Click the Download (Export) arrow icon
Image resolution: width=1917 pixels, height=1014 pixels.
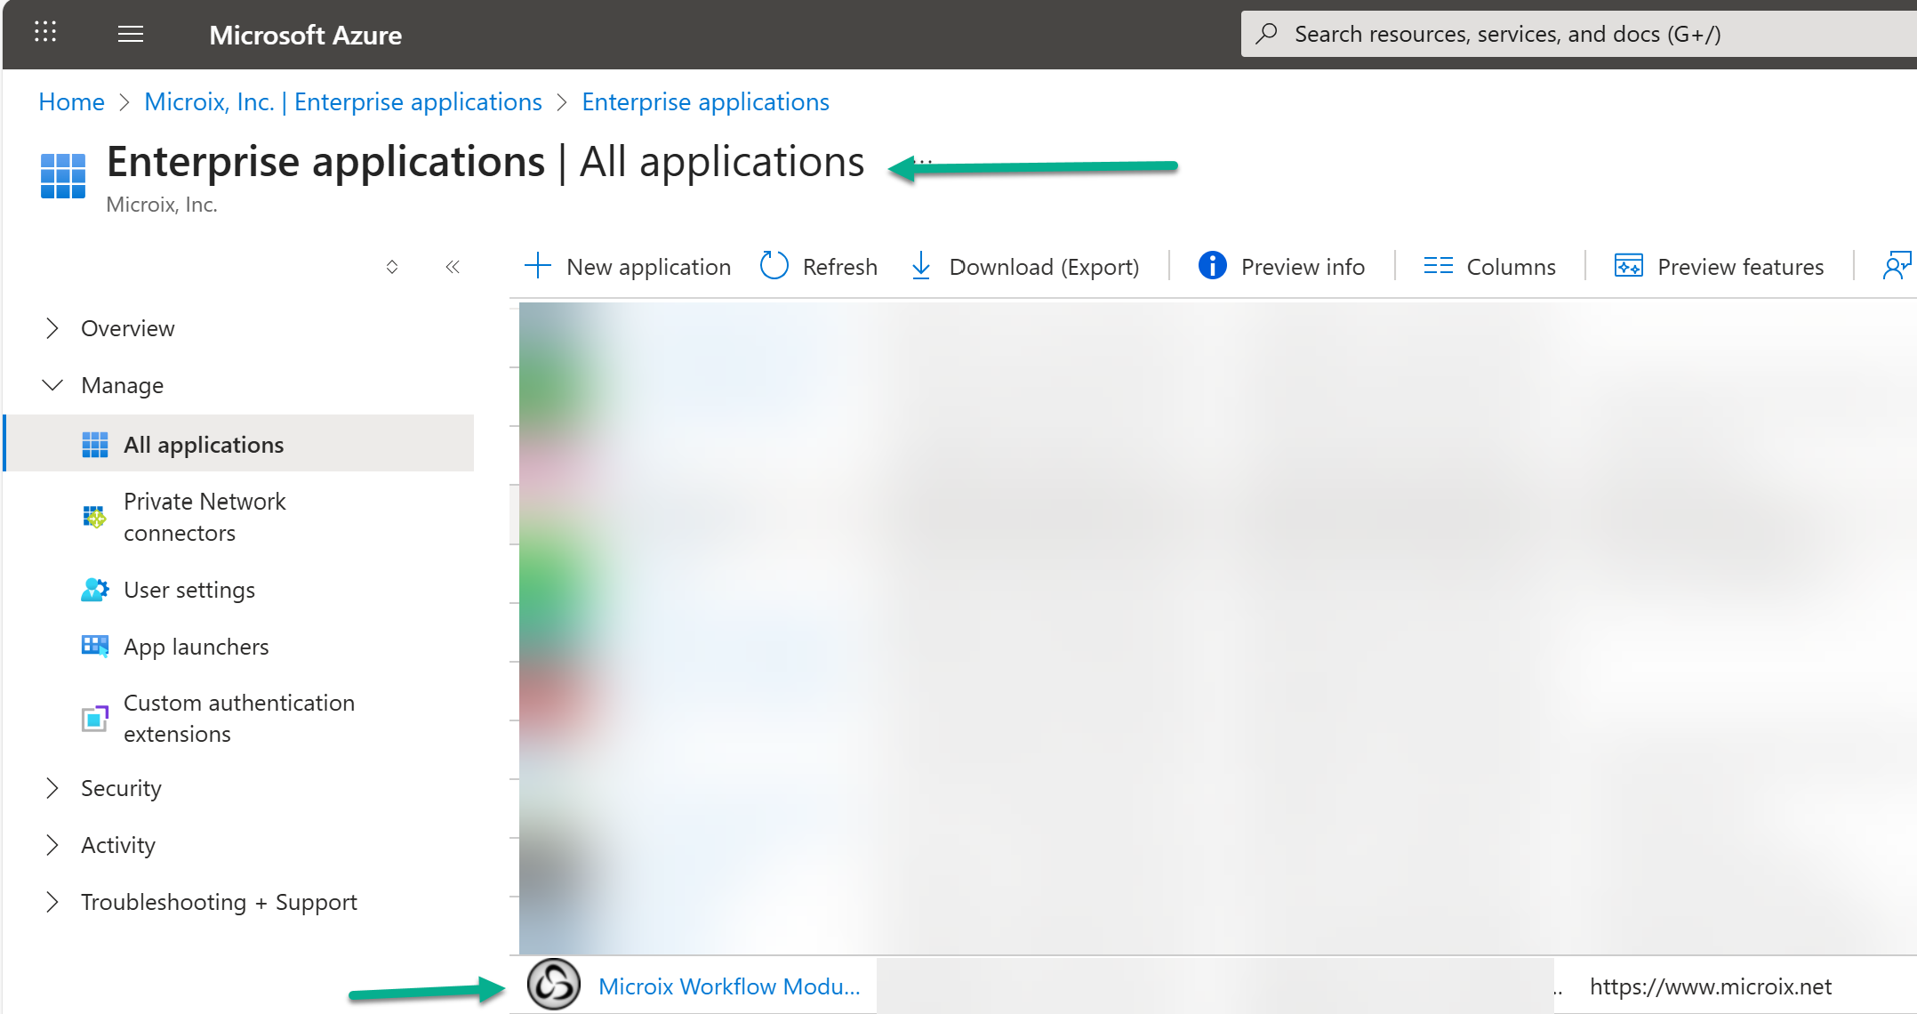921,266
